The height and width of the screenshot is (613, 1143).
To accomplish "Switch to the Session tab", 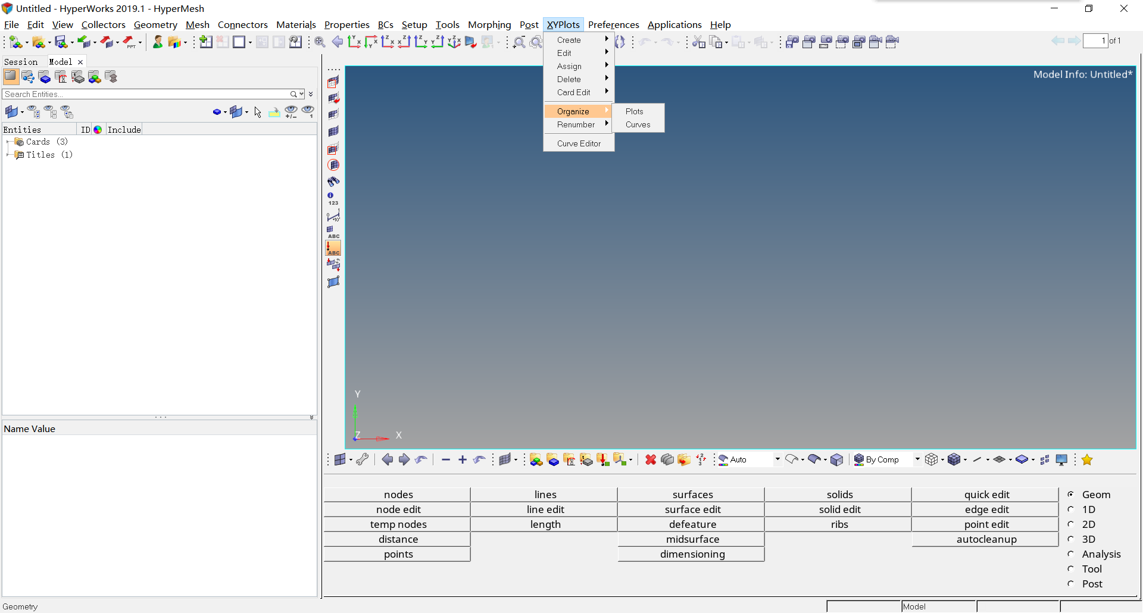I will pos(21,62).
